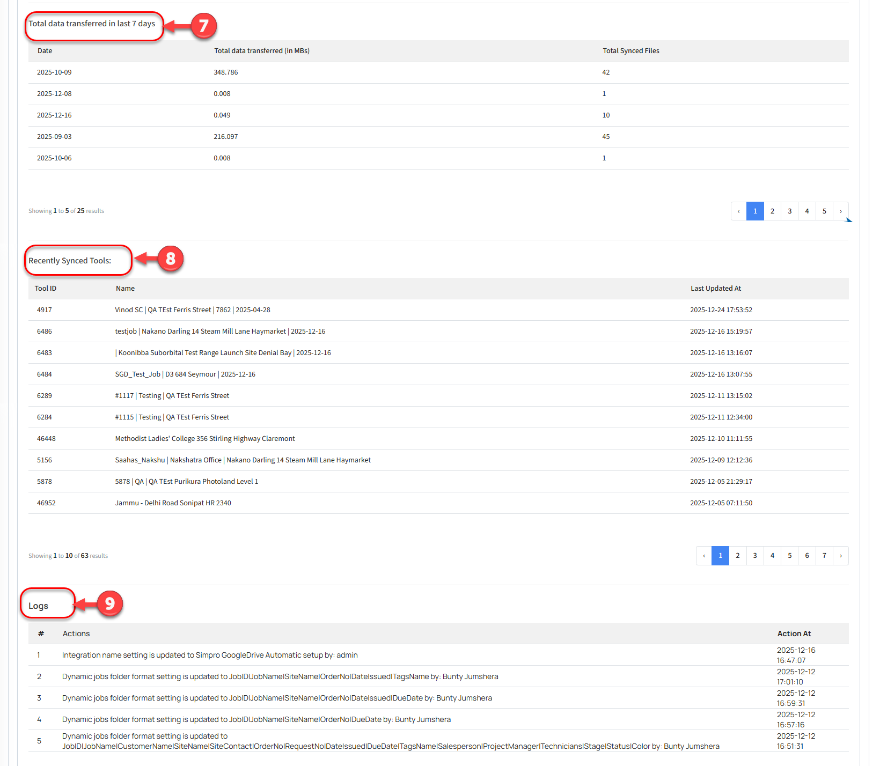Viewport: 880px width, 766px height.
Task: Open page 7 of Recently Synced Tools
Action: [824, 556]
